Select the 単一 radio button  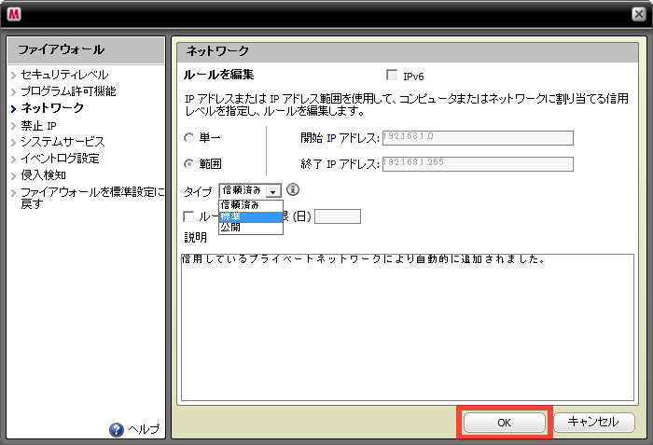click(x=189, y=138)
